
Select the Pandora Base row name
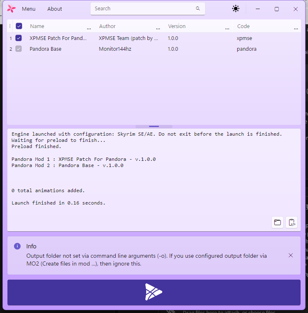click(45, 49)
